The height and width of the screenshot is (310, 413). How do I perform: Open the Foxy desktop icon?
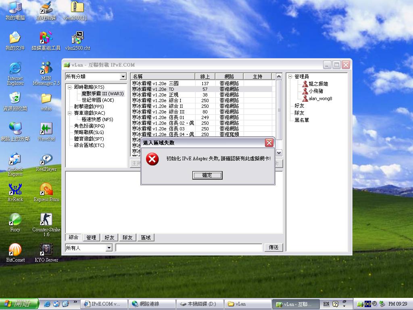[x=15, y=220]
